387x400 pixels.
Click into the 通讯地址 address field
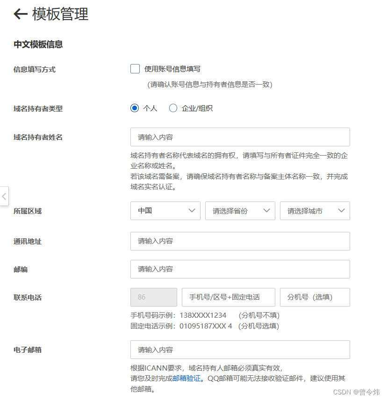coord(240,241)
